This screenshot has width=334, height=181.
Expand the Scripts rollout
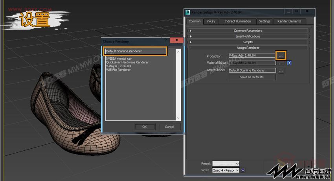point(248,42)
